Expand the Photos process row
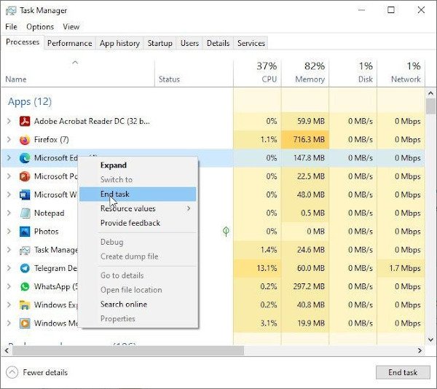The image size is (437, 389). click(x=9, y=232)
